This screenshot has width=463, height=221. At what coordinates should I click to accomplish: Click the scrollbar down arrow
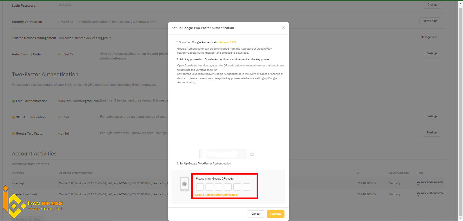coord(460,218)
